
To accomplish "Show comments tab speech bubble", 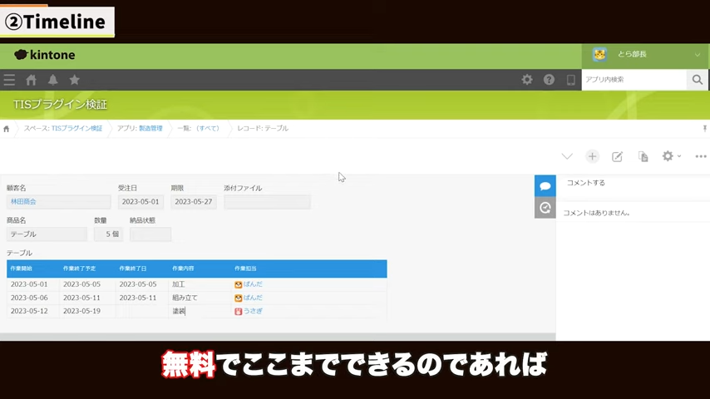I will 545,185.
